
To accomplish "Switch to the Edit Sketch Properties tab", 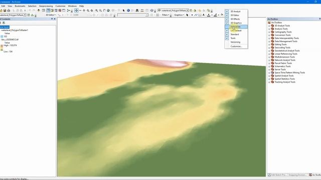I will [277, 175].
